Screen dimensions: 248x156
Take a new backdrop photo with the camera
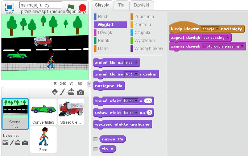click(x=25, y=143)
